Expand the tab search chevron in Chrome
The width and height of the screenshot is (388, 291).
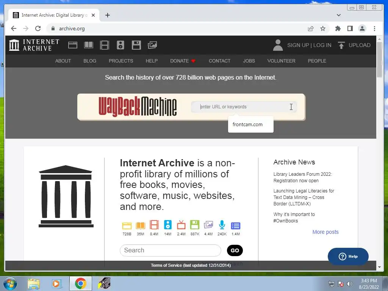pos(338,15)
